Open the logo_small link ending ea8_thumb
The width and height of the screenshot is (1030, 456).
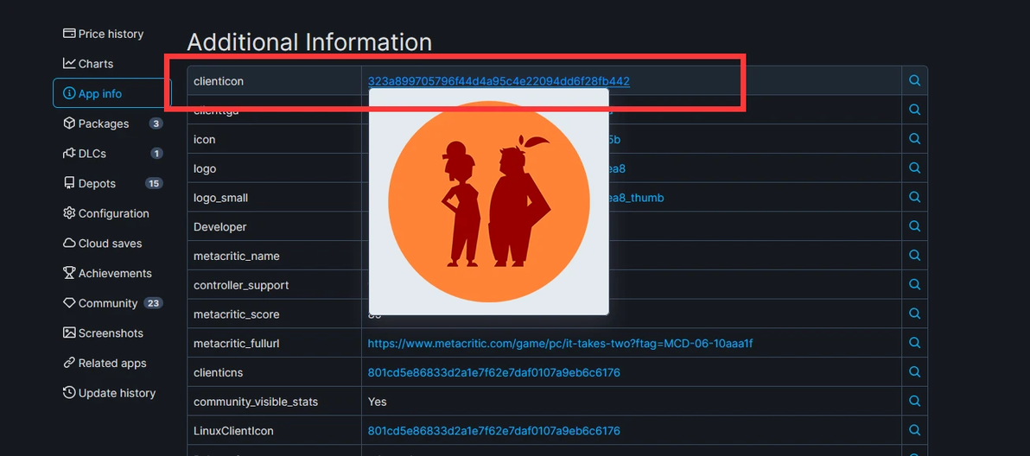(636, 198)
